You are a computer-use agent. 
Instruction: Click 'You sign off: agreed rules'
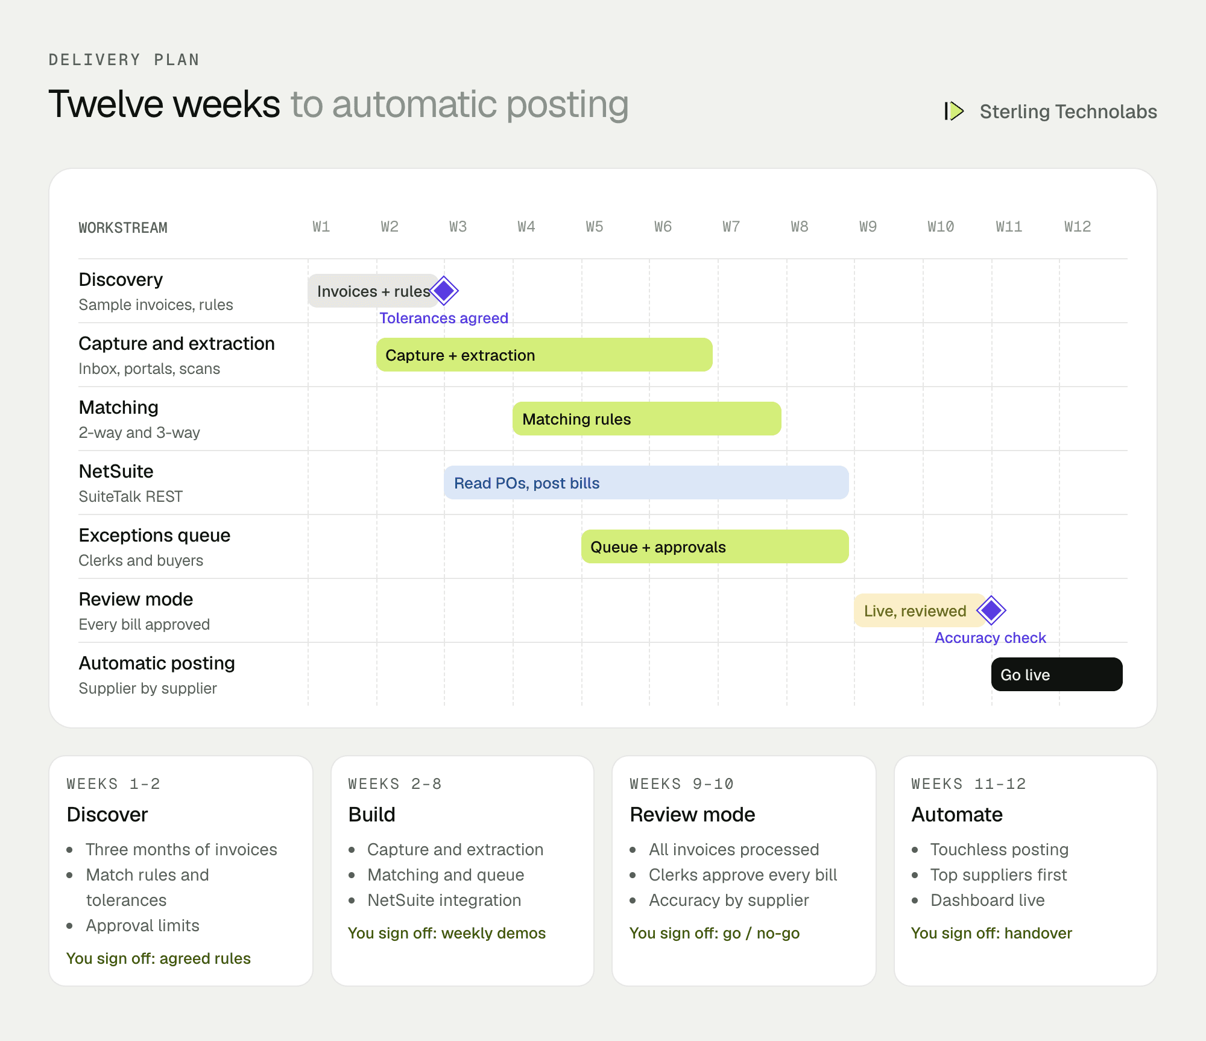click(159, 958)
